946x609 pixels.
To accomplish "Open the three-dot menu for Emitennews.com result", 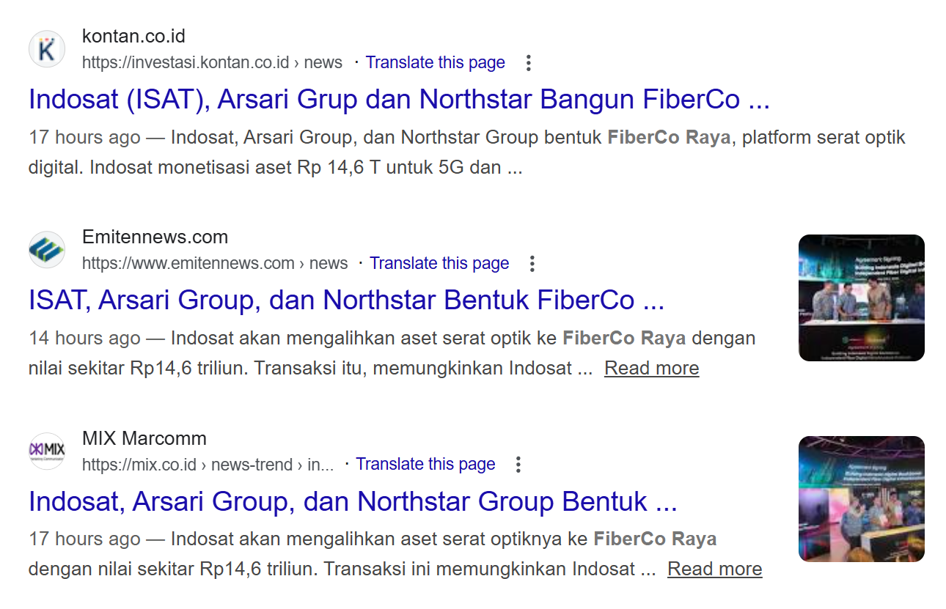I will (532, 264).
